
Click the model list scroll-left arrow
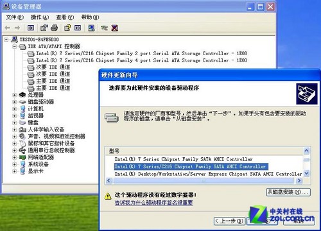coord(109,181)
